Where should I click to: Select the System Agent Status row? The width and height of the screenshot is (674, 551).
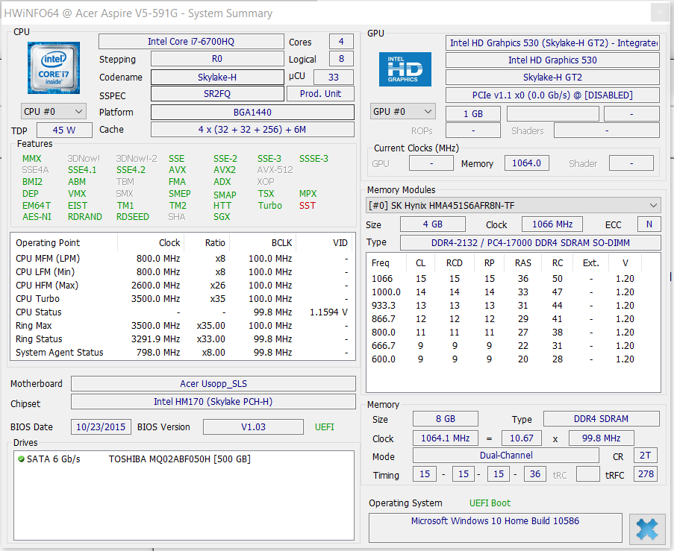[182, 353]
